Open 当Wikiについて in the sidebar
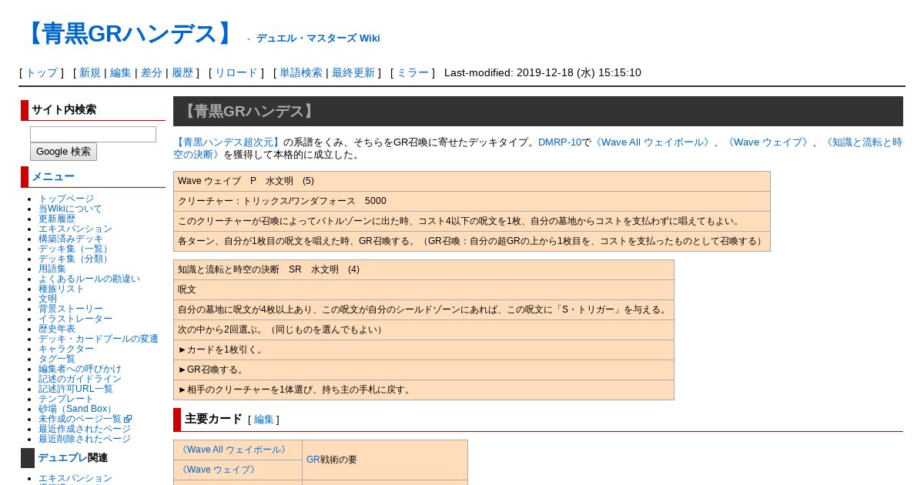 point(70,209)
